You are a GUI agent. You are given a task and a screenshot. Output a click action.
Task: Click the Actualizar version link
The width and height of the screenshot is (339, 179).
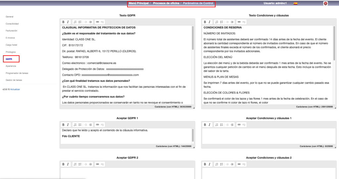[15, 89]
